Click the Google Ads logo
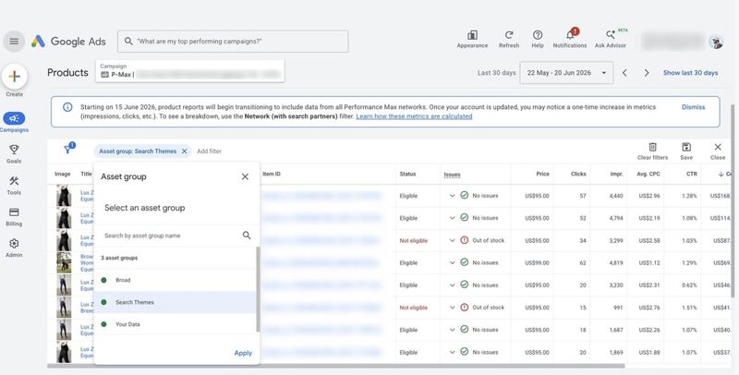Image resolution: width=739 pixels, height=375 pixels. [68, 42]
